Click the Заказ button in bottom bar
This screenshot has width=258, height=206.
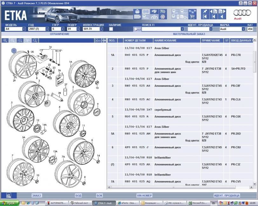point(36,196)
